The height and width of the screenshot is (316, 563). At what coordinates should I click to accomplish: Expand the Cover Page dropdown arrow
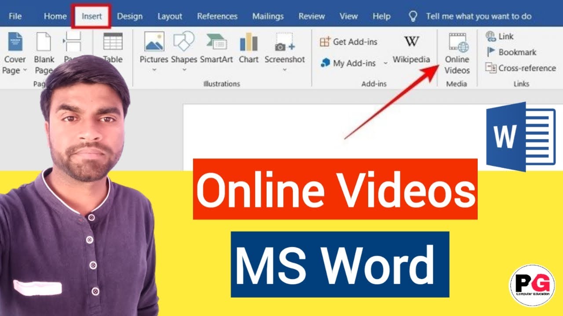(x=25, y=70)
